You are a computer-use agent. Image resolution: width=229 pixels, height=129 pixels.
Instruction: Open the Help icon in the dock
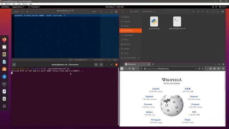click(x=4, y=77)
